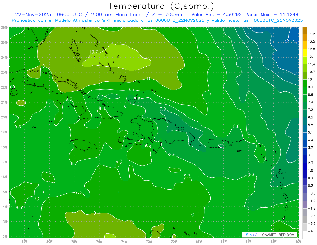Click the "60W" longitude label
This screenshot has height=245, width=317.
click(x=299, y=241)
